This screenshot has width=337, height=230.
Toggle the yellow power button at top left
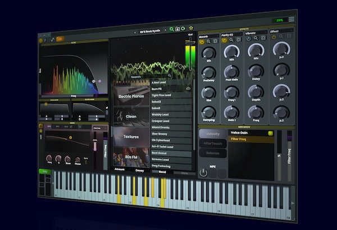click(41, 40)
